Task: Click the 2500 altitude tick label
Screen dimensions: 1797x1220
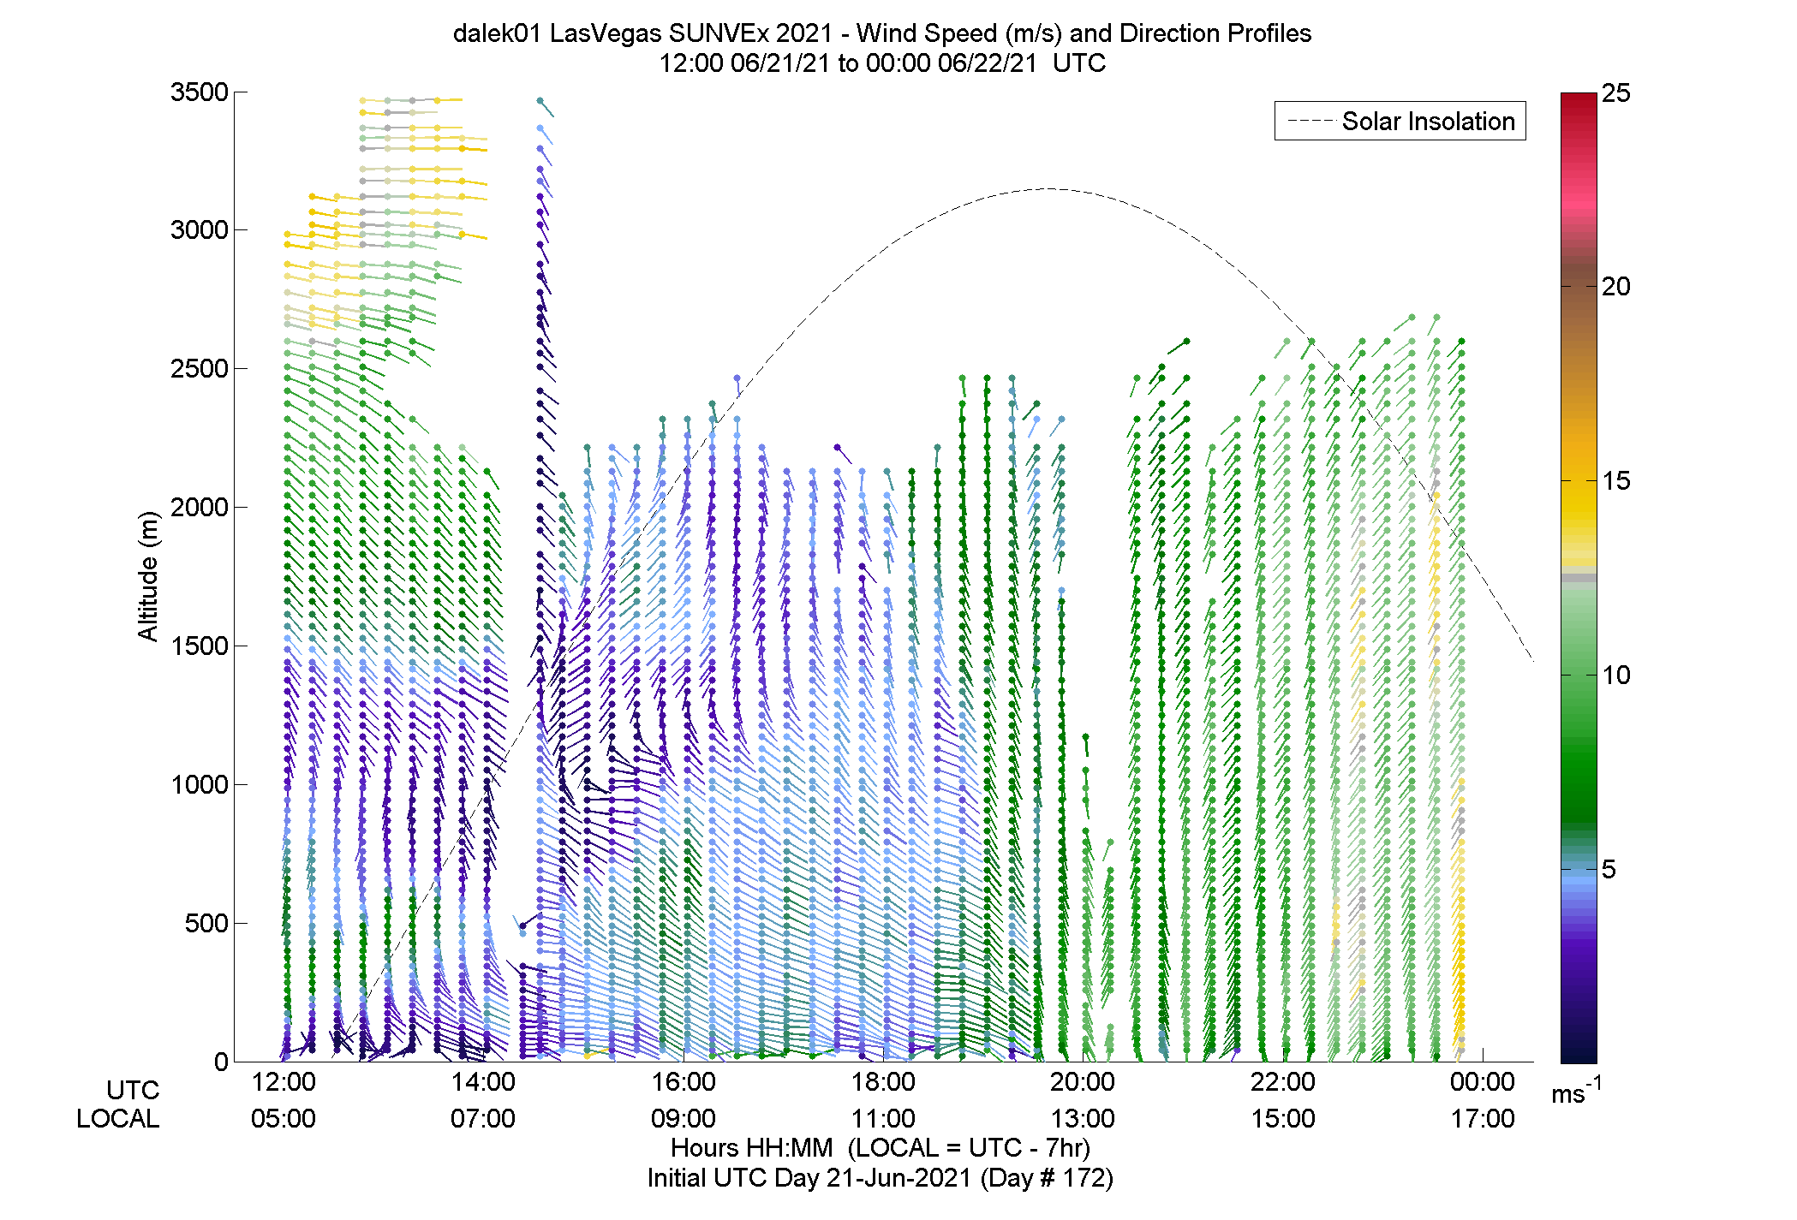Action: pos(199,368)
